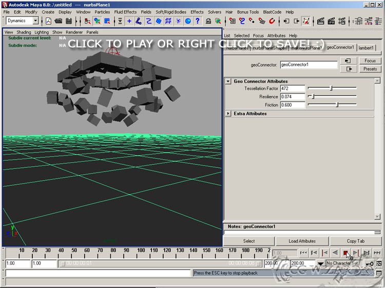Click the red magnet snap icon
385x288 pixels.
click(272, 21)
